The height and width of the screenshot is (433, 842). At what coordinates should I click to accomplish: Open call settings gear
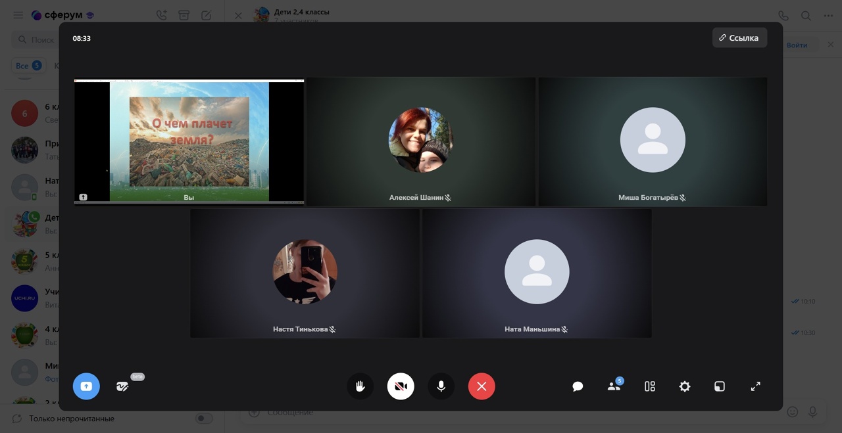685,386
